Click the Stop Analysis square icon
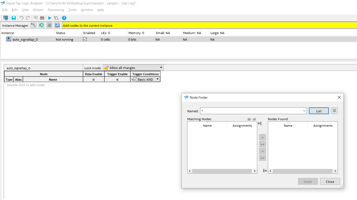The height and width of the screenshot is (200, 357). tap(49, 25)
